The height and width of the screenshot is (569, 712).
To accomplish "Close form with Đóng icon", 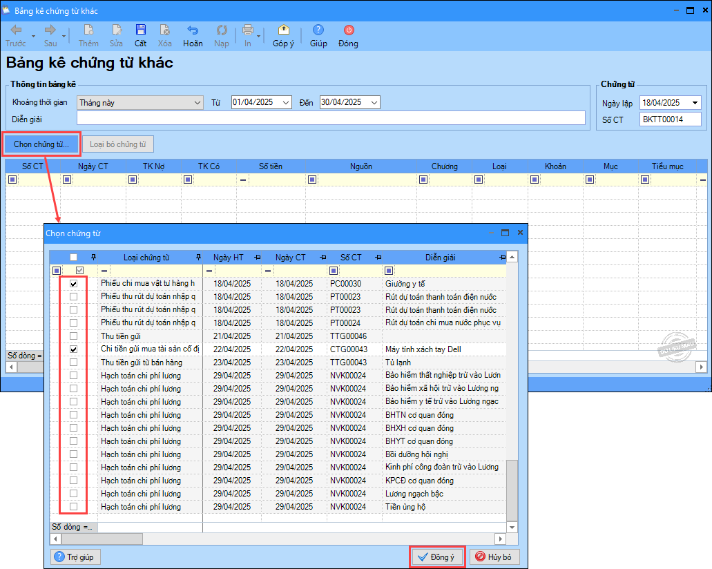I will tap(348, 36).
